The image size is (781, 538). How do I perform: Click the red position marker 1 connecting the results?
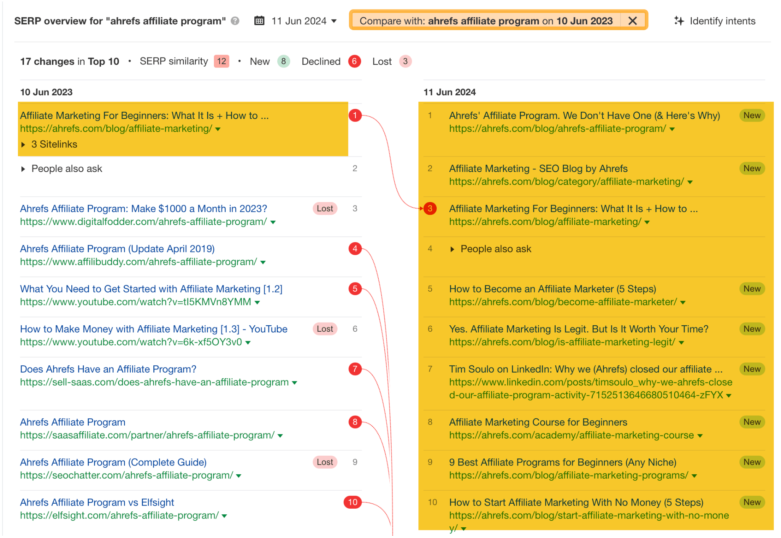pos(355,116)
